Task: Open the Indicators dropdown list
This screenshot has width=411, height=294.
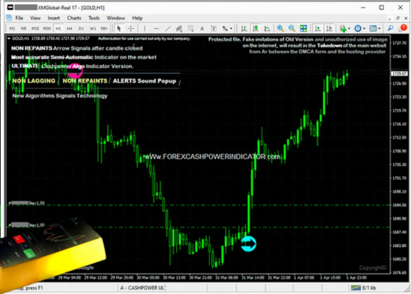Action: [344, 28]
